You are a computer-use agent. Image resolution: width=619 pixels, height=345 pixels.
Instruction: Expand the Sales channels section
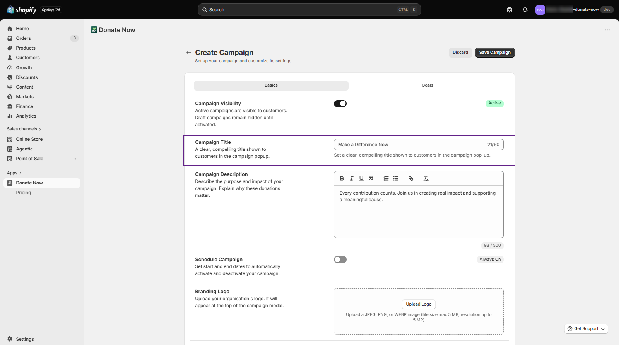pos(24,129)
